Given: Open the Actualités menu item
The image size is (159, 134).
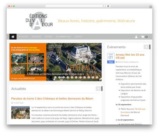Looking at the screenshot, I should pos(23,37).
